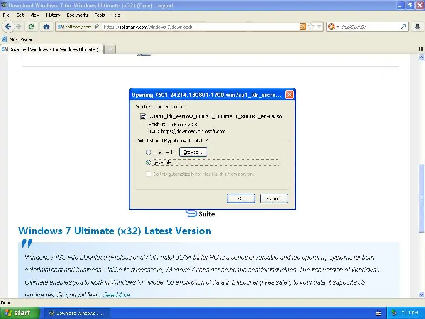This screenshot has width=425, height=319.
Task: Show the tab groups icon
Action: (421, 49)
